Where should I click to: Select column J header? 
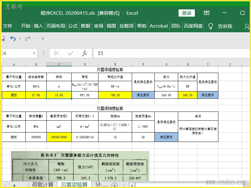tap(230, 64)
